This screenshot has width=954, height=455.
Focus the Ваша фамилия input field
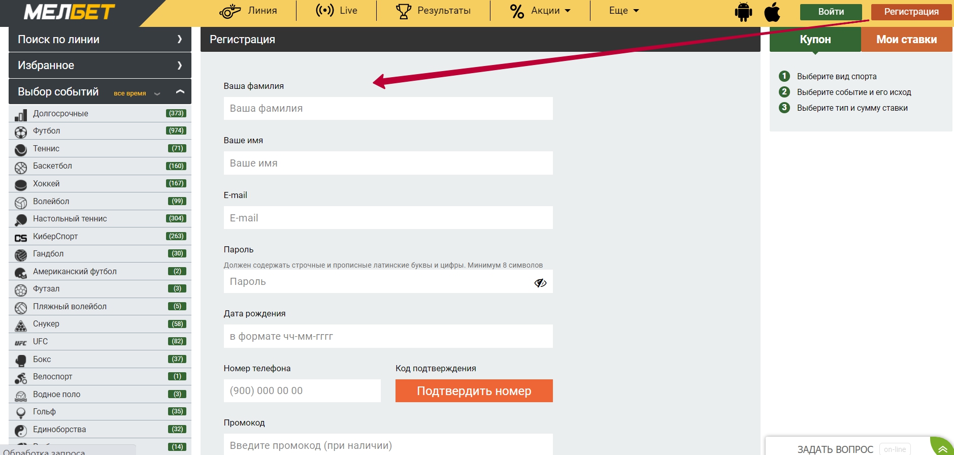click(x=388, y=108)
